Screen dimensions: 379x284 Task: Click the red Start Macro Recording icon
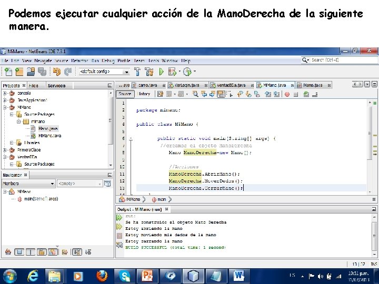287,94
